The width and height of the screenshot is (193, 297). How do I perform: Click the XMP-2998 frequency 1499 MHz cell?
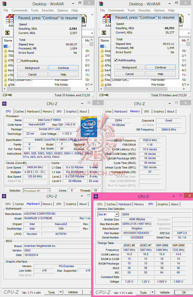point(162,250)
